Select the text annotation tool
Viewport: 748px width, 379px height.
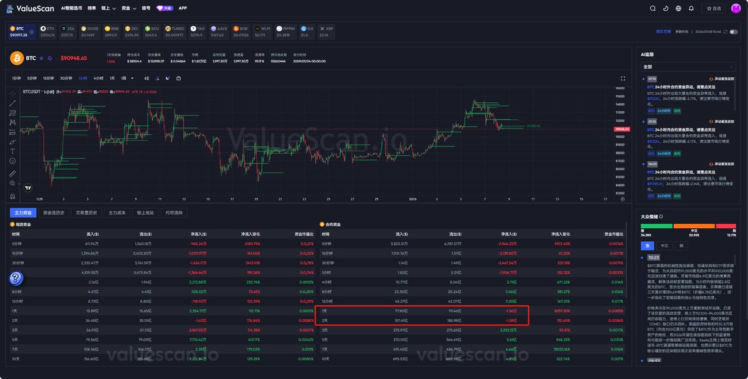click(12, 151)
